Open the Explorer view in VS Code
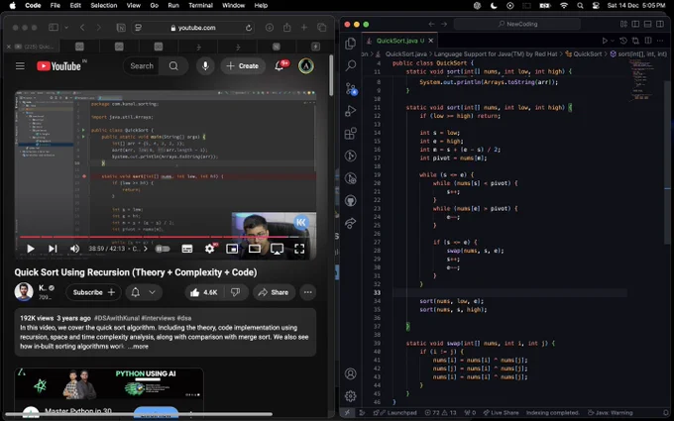The width and height of the screenshot is (674, 421). click(x=350, y=43)
